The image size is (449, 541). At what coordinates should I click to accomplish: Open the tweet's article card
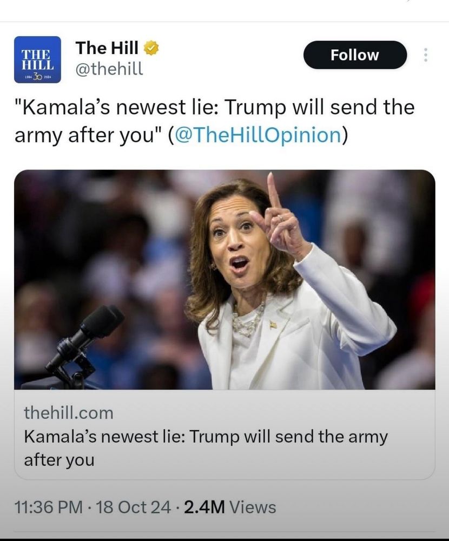(x=225, y=325)
